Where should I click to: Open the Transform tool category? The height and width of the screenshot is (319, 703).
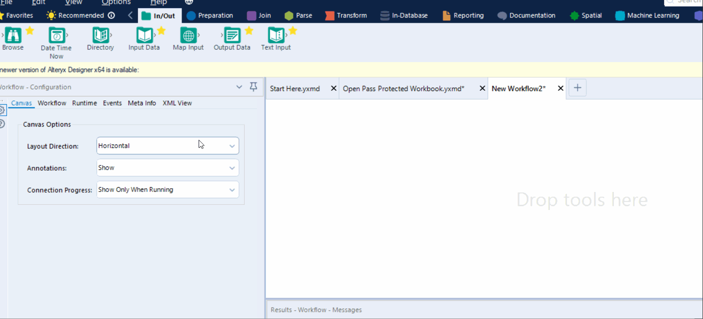click(x=346, y=16)
